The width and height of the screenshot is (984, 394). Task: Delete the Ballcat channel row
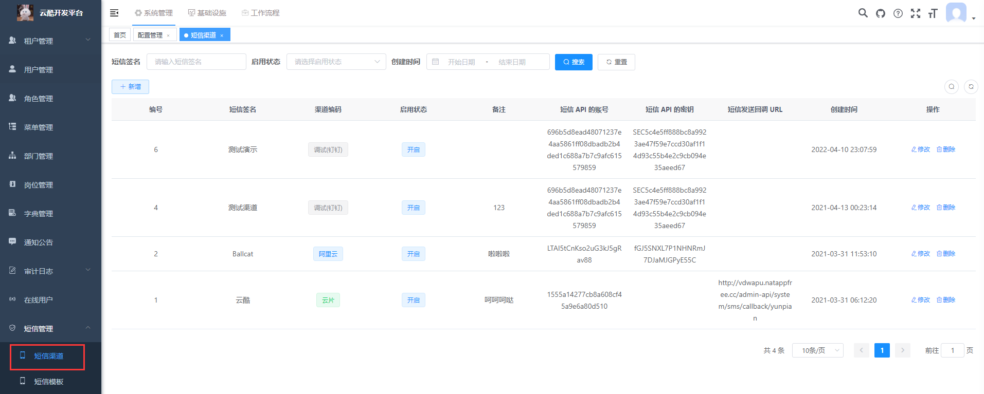point(946,254)
